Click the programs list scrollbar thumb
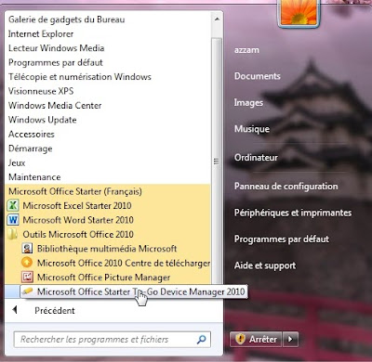 pyautogui.click(x=217, y=161)
